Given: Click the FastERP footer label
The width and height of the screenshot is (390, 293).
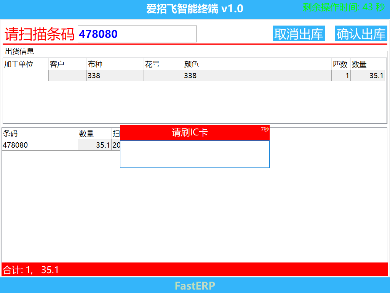Looking at the screenshot, I should tap(195, 286).
